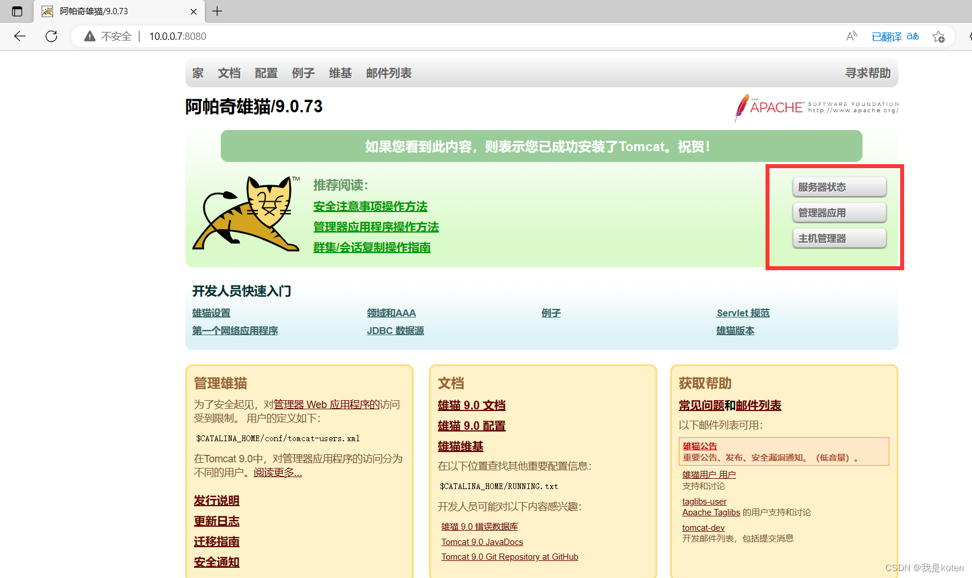The height and width of the screenshot is (578, 972).
Task: Open the 雄猫设置 link
Action: click(x=212, y=313)
